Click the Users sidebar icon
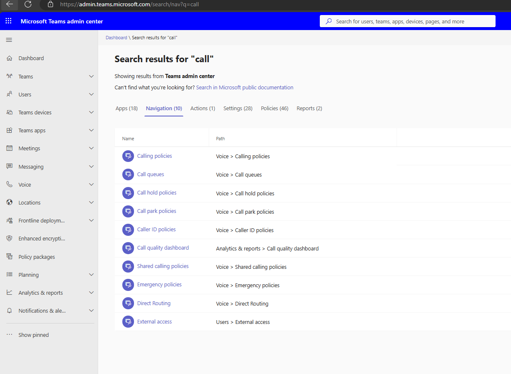 [9, 94]
